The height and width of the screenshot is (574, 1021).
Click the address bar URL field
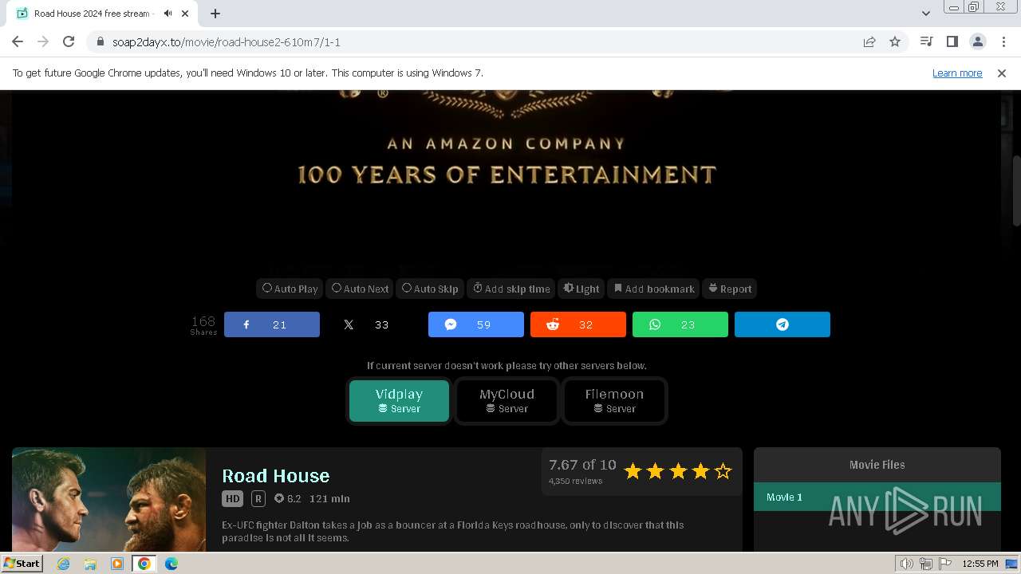point(479,41)
